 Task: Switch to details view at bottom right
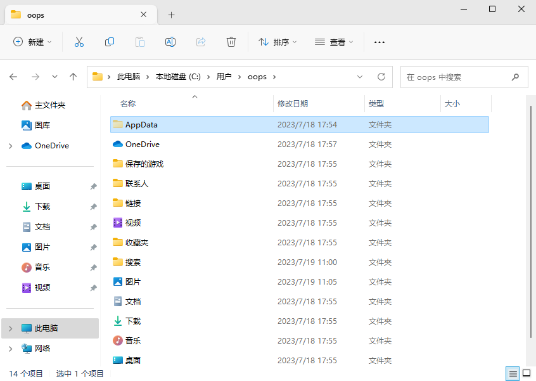[x=512, y=374]
